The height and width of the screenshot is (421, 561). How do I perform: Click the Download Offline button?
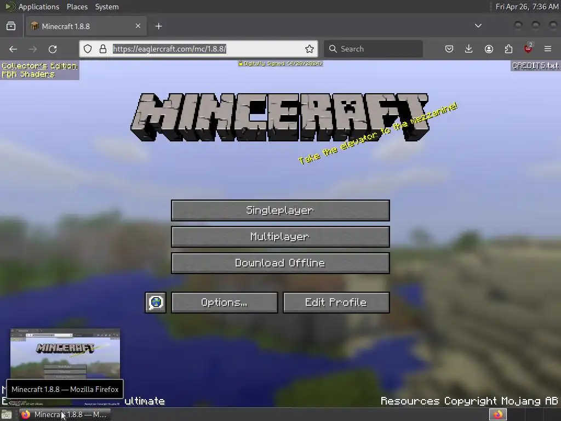pyautogui.click(x=280, y=263)
